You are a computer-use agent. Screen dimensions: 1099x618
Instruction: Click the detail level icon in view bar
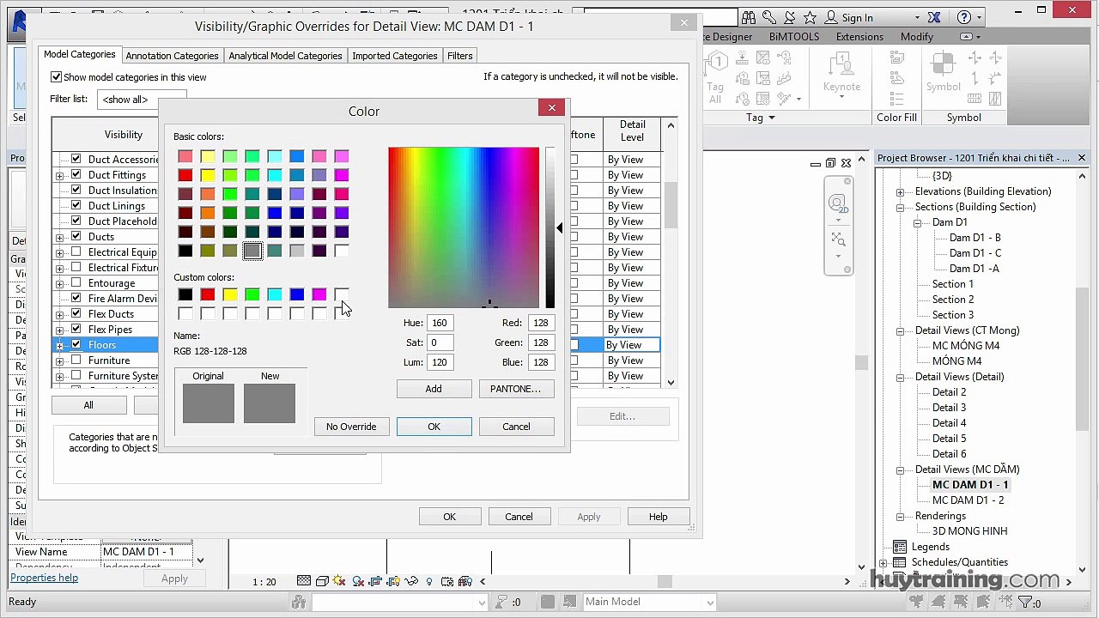pos(303,581)
